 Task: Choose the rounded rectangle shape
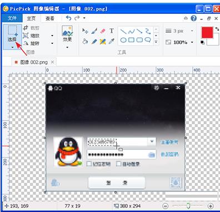click(139, 40)
